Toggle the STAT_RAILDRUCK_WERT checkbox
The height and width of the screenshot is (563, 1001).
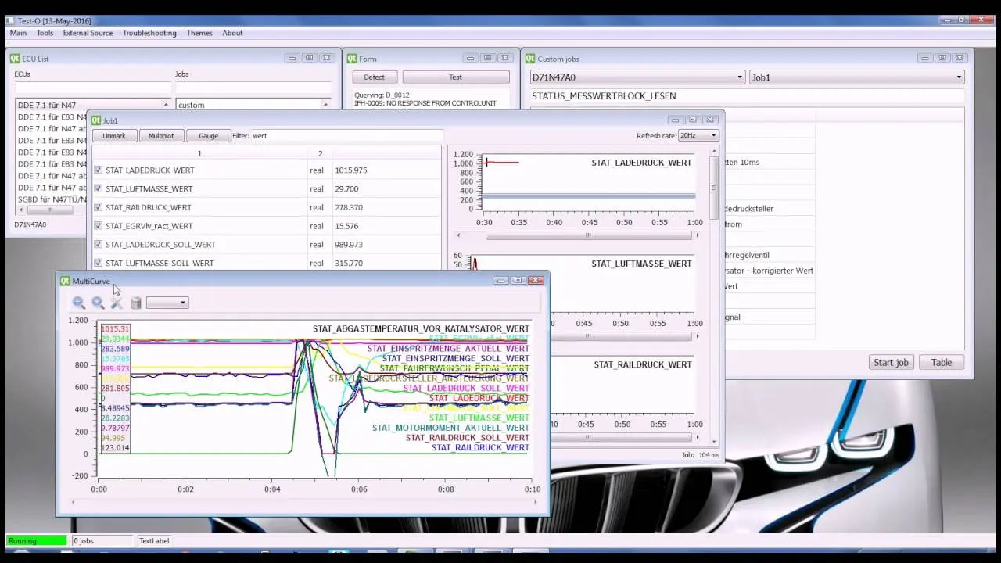(98, 207)
